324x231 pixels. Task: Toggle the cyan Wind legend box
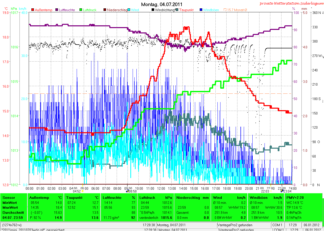point(129,10)
